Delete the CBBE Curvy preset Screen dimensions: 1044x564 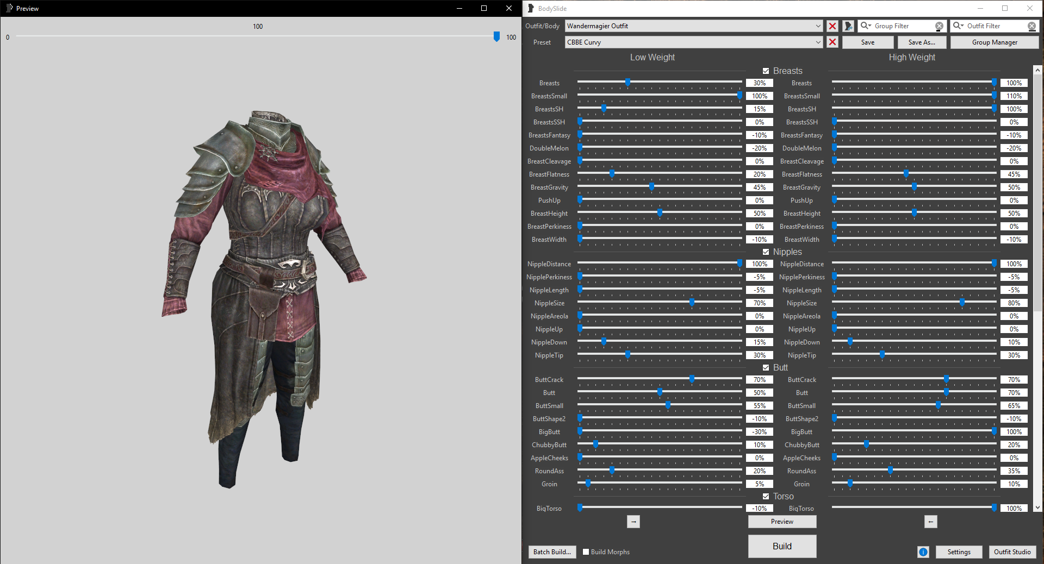point(832,42)
